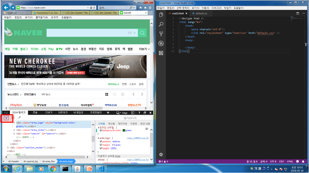
Task: Toggle DOM element highlight box tool
Action: [x=13, y=117]
